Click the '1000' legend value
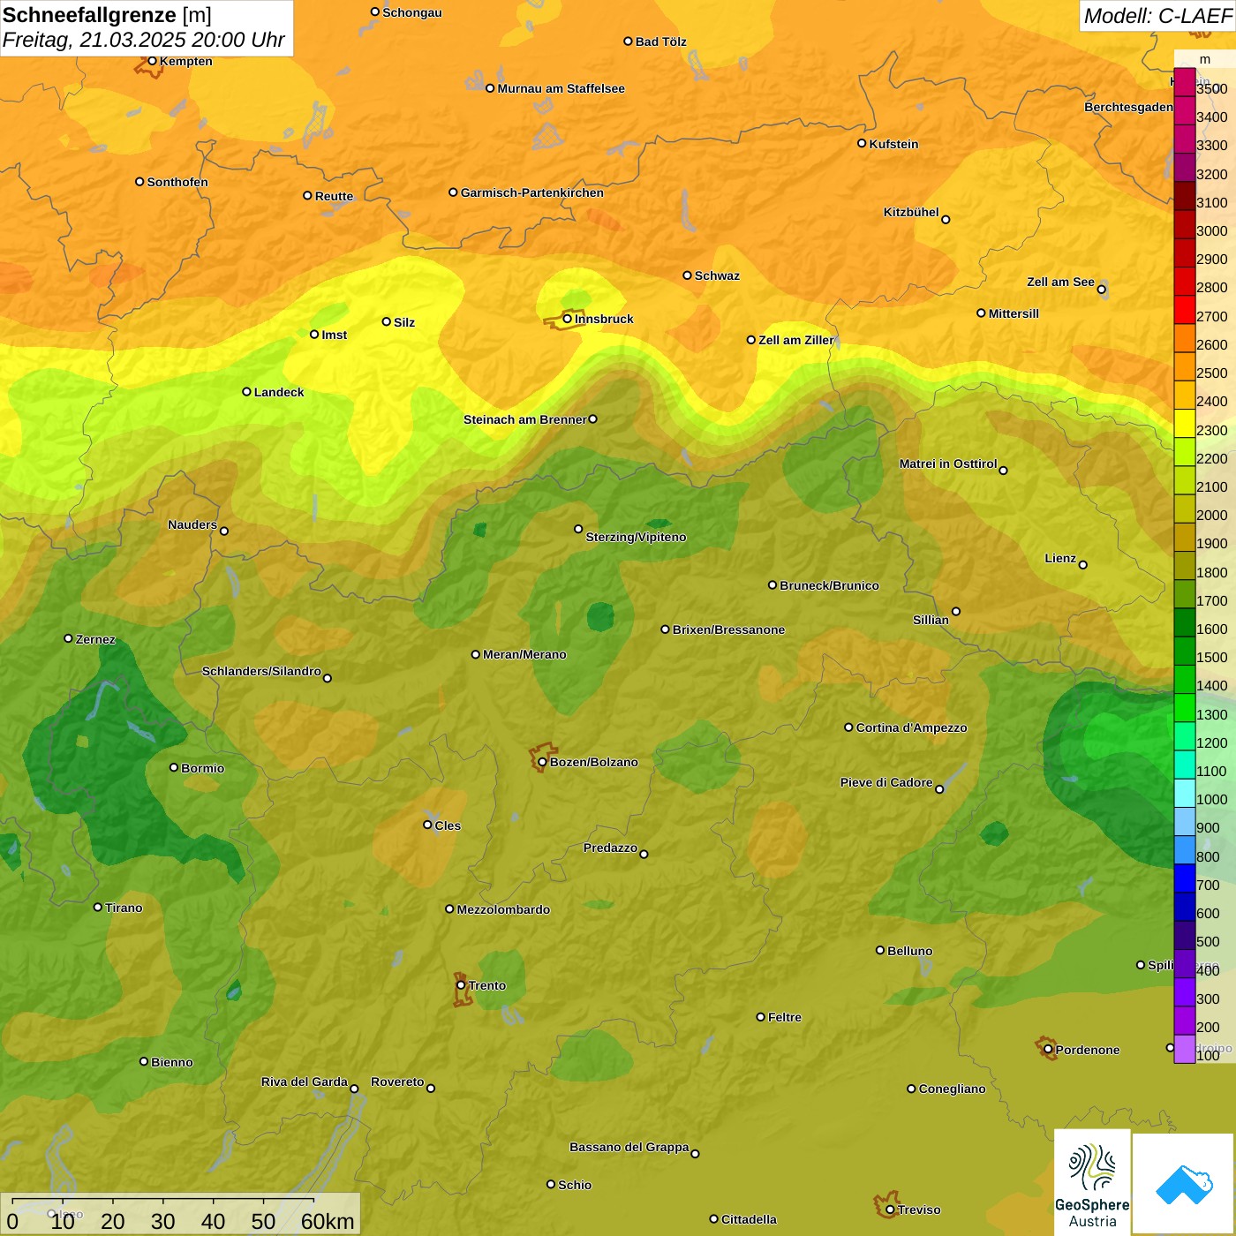1236x1236 pixels. coord(1211,800)
